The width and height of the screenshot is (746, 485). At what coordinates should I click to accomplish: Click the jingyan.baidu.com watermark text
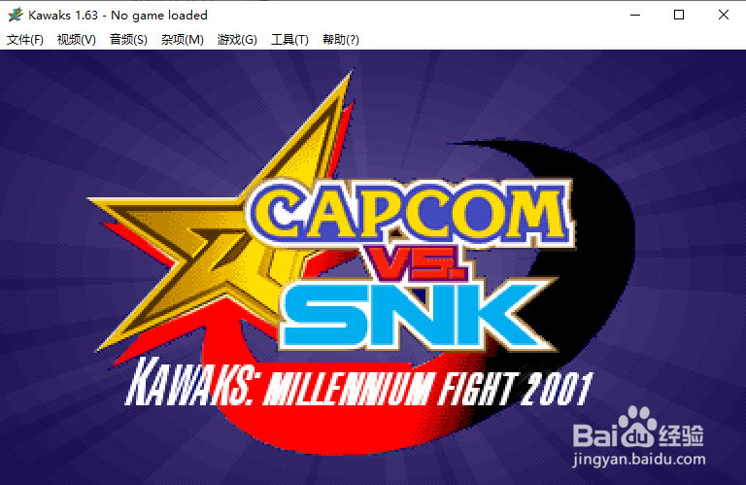coord(639,460)
